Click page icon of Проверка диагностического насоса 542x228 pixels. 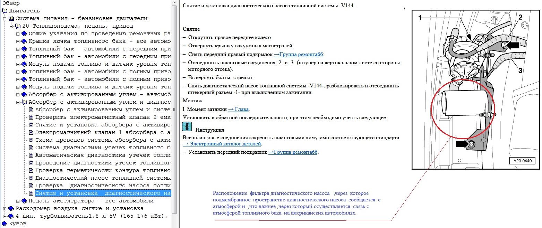tap(31, 186)
